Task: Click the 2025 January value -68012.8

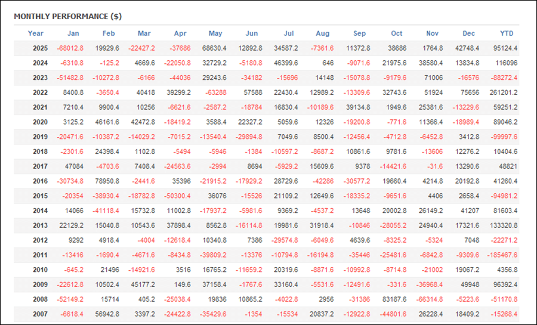Action: [x=70, y=48]
